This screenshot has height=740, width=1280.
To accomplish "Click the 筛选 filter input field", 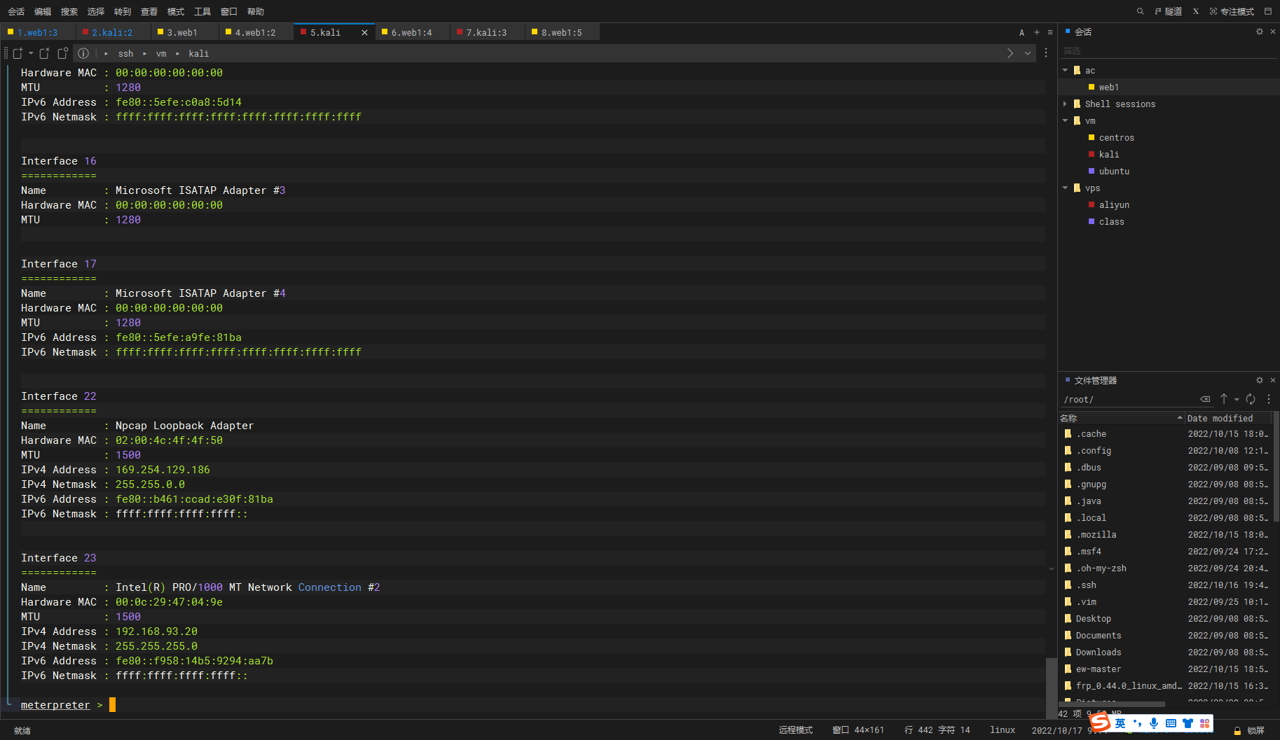I will pos(1169,51).
